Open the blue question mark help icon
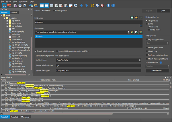The height and width of the screenshot is (122, 172). point(108,5)
